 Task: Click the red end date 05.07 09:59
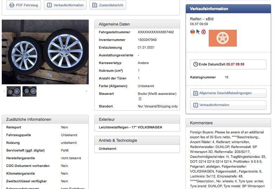pos(235,64)
